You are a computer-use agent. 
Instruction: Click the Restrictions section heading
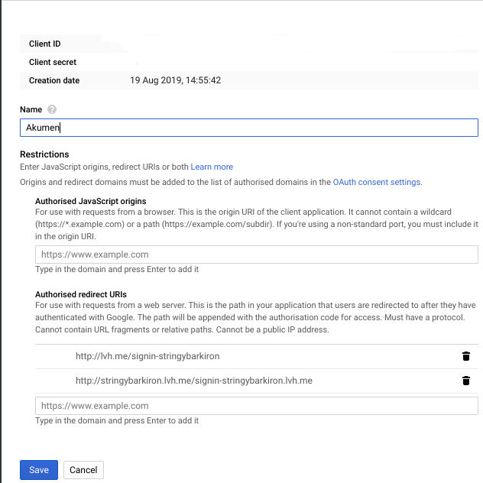[x=44, y=154]
